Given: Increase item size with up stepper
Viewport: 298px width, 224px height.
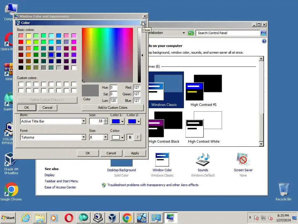Looking at the screenshot, I should [106, 120].
